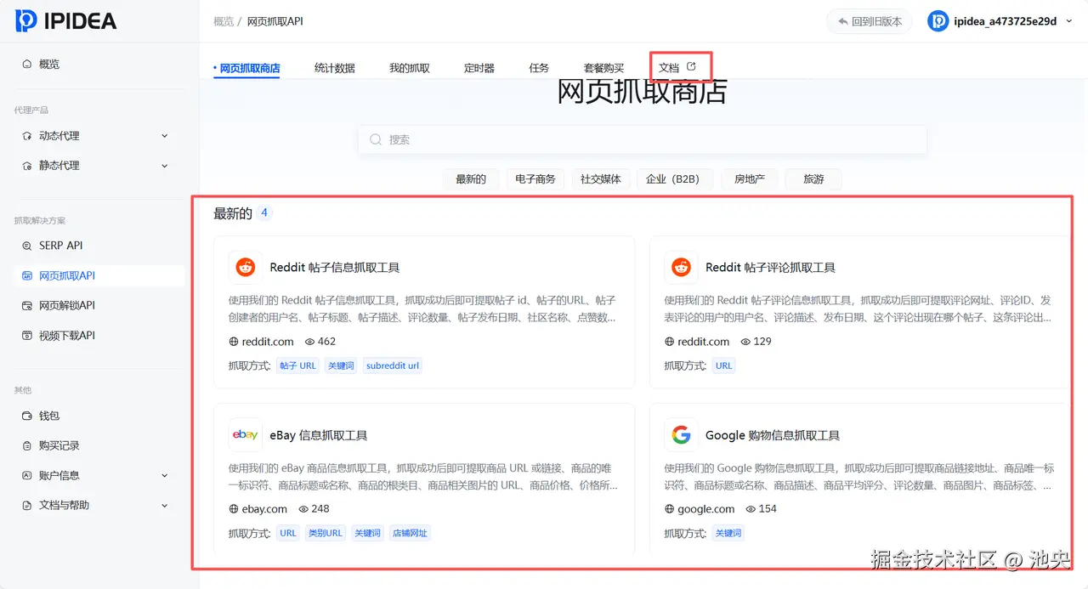Open Reddit 帖子评论抓取工具 title
The image size is (1088, 589).
pos(770,268)
